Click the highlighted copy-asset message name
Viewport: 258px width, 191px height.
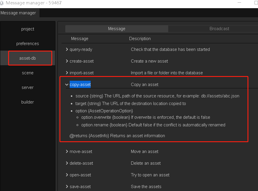tap(80, 85)
